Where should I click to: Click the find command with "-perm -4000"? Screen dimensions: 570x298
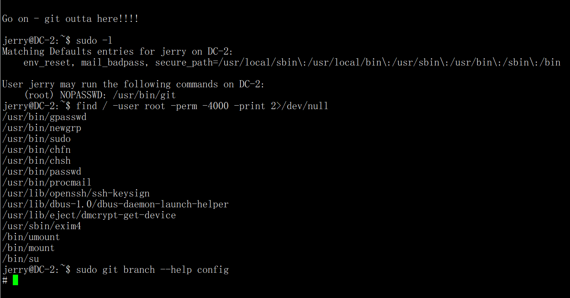202,106
